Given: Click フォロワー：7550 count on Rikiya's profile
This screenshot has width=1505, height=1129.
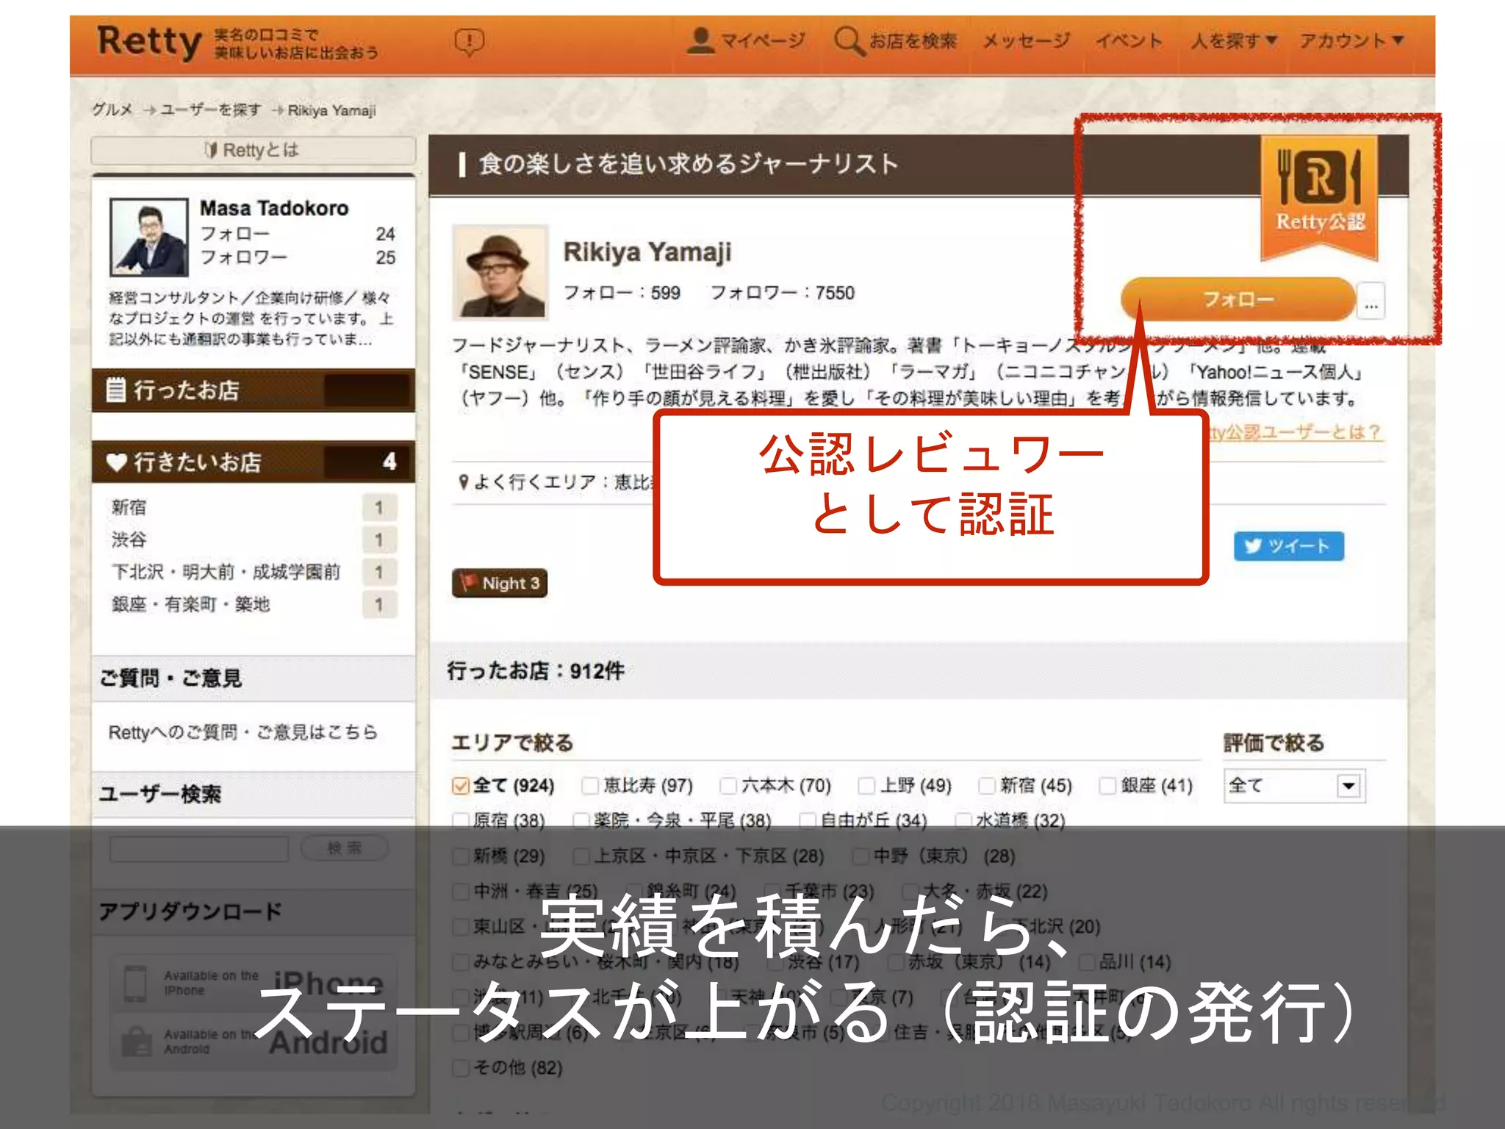Looking at the screenshot, I should coord(782,293).
